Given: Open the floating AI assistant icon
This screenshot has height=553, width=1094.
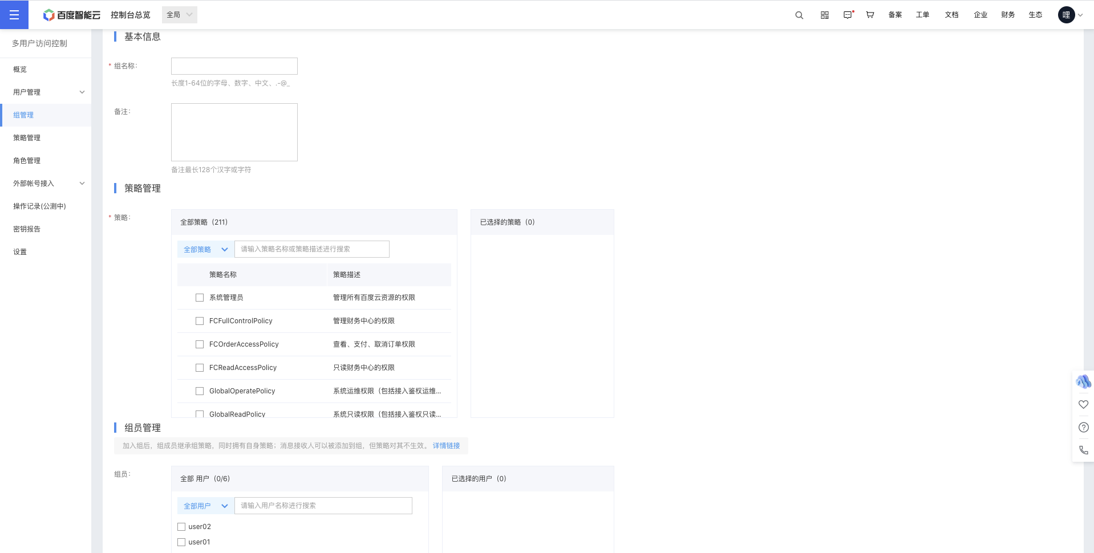Looking at the screenshot, I should click(1083, 381).
